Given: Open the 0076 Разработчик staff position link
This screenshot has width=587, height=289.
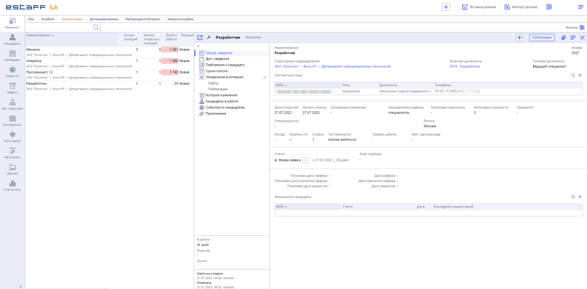Looking at the screenshot, I should point(465,66).
